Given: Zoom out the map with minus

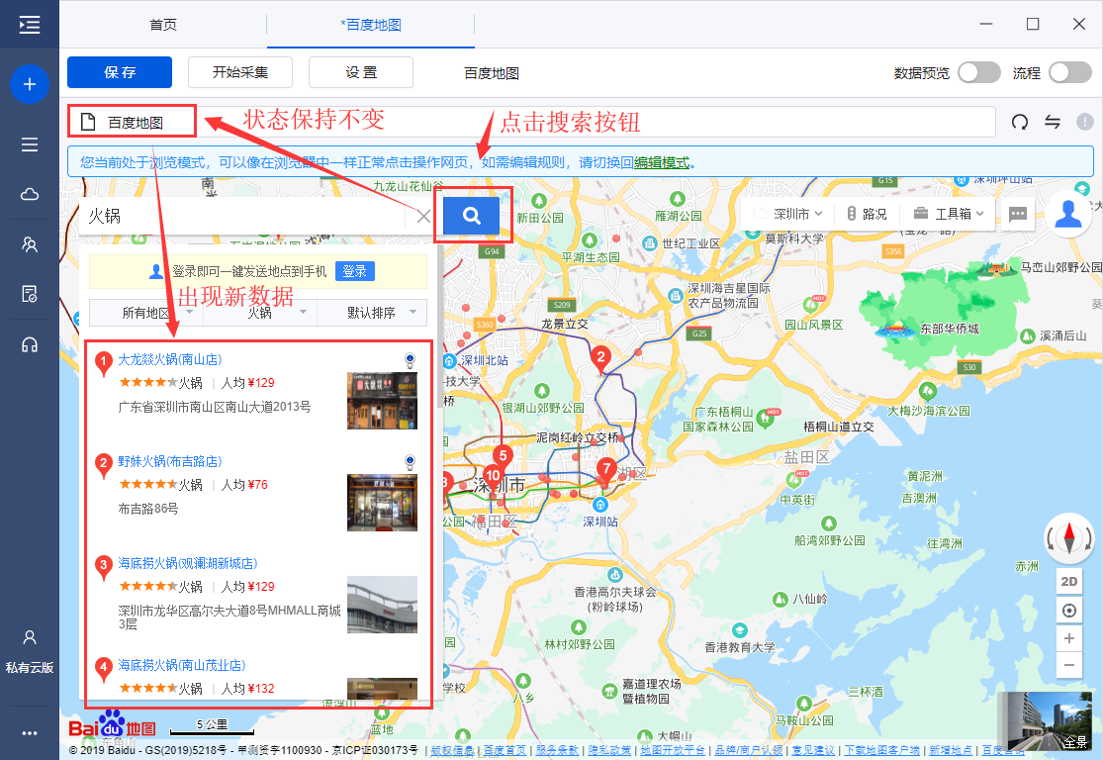Looking at the screenshot, I should (x=1069, y=665).
